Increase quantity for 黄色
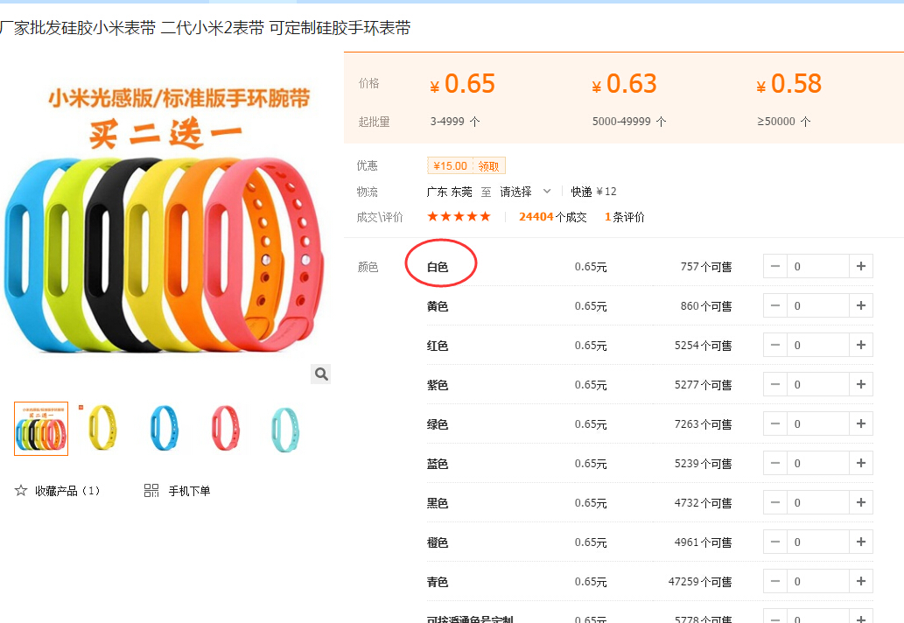The image size is (904, 623). tap(861, 305)
